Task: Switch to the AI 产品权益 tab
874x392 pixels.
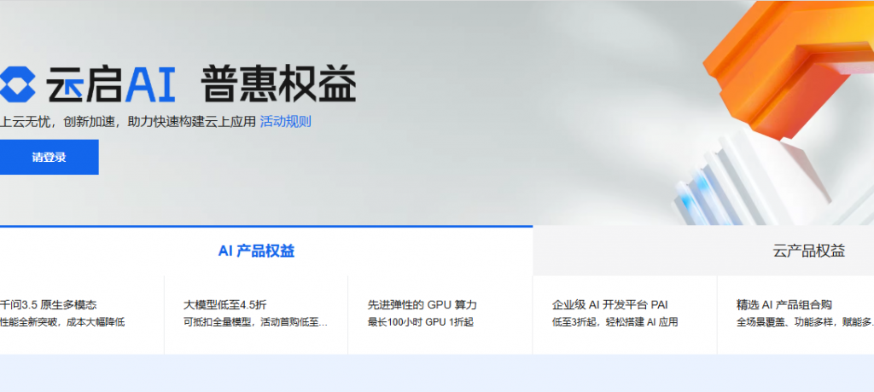Action: tap(256, 251)
